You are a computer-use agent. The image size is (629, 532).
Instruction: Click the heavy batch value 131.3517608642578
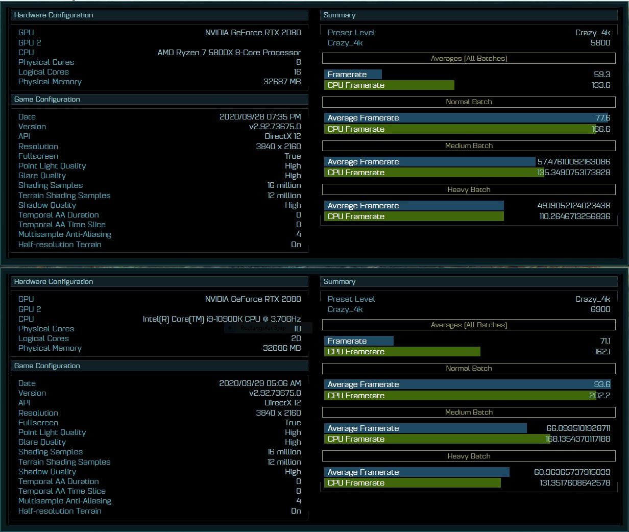(575, 483)
